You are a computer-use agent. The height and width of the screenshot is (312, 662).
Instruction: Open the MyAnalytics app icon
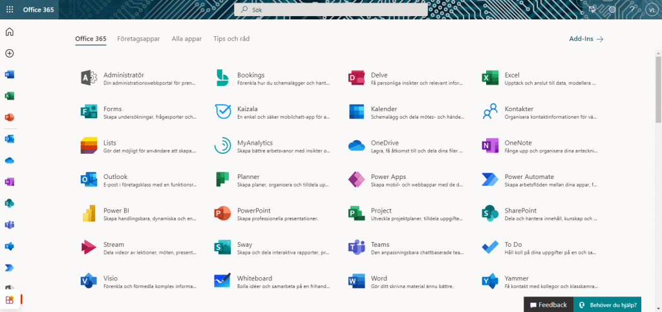[222, 146]
